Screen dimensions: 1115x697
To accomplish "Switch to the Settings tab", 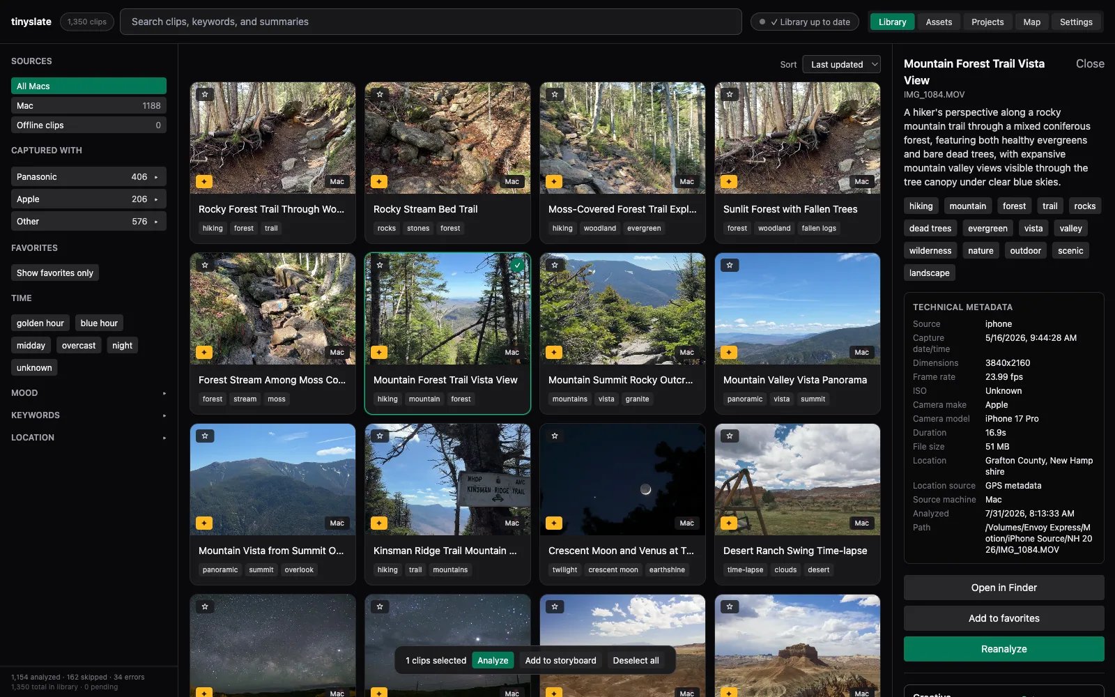I will [1076, 22].
